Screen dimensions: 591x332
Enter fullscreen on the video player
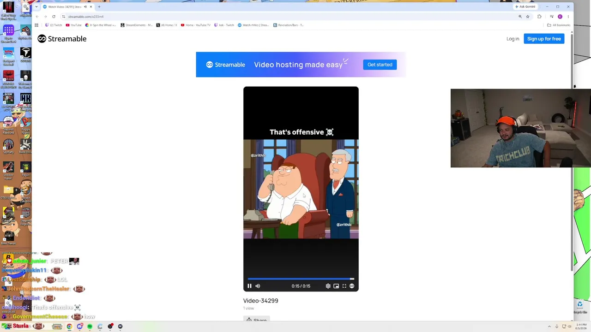pos(344,286)
